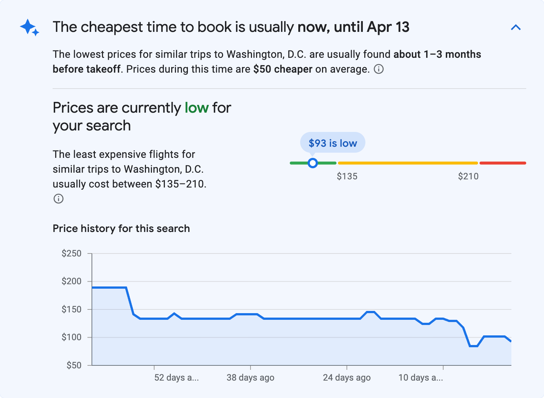The height and width of the screenshot is (398, 544).
Task: Click the $210 label on the price bar
Action: click(468, 176)
